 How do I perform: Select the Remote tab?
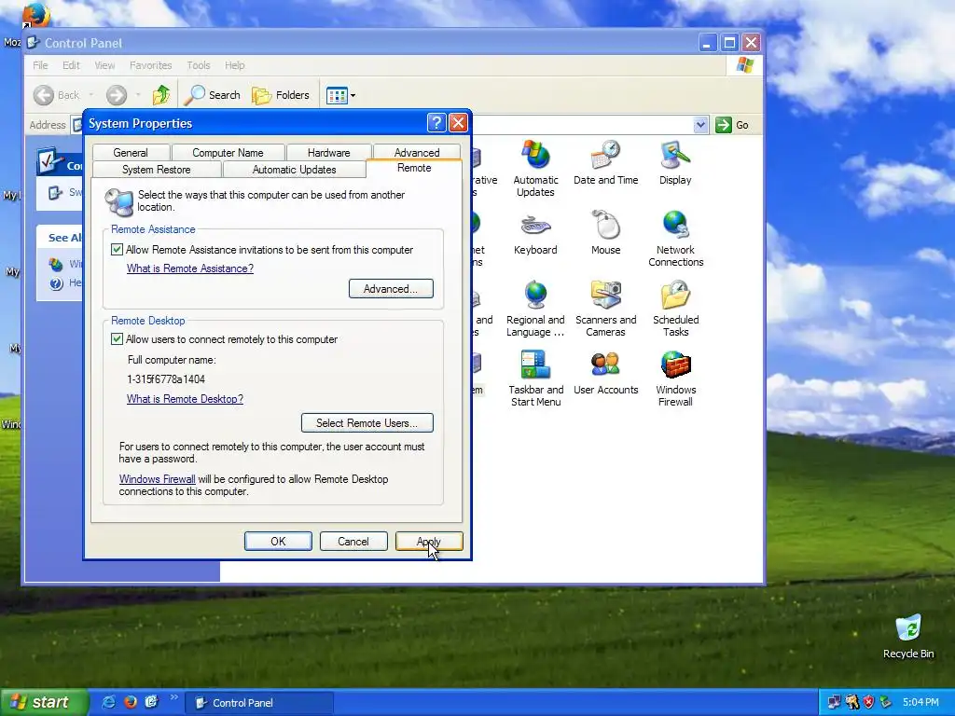[414, 168]
